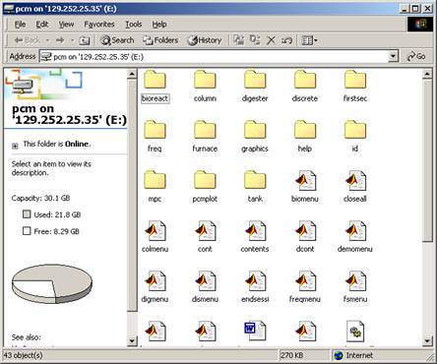Select the furnace folder
This screenshot has height=364, width=437.
pos(205,136)
